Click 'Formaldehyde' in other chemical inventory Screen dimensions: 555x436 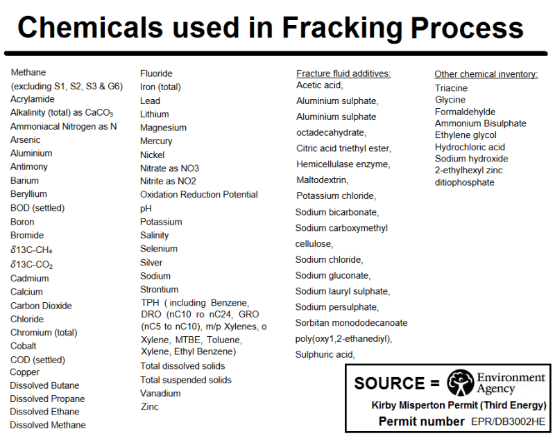click(465, 112)
